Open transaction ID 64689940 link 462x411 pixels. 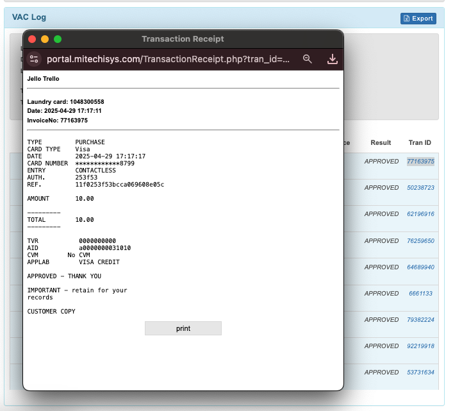(x=420, y=267)
